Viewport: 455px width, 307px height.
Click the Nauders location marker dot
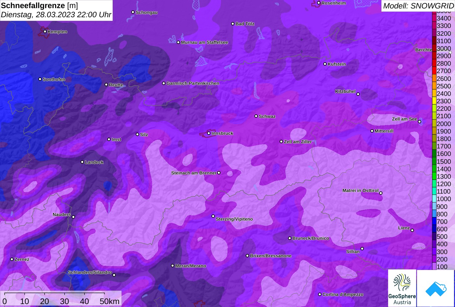[x=73, y=217]
